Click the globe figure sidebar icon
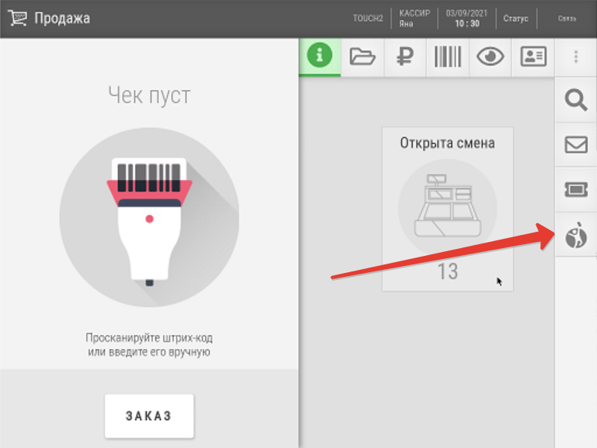597x448 pixels. 576,235
